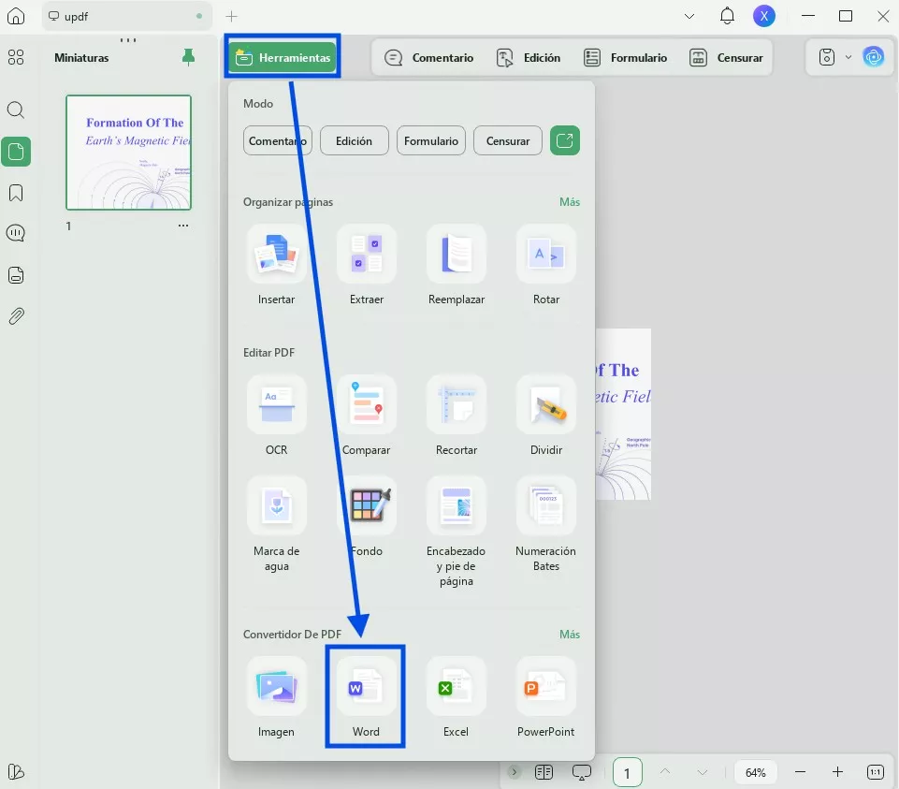Switch to Comentario mode in top toolbar
Screen dimensions: 899x789
(x=428, y=57)
